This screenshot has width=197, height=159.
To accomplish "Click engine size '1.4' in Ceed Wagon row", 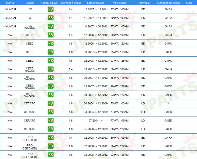I will pyautogui.click(x=71, y=69).
